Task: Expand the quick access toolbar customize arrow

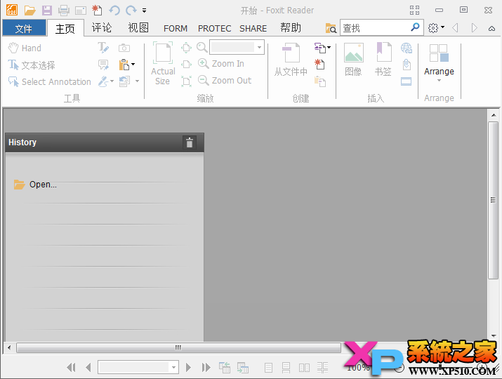Action: [x=145, y=11]
